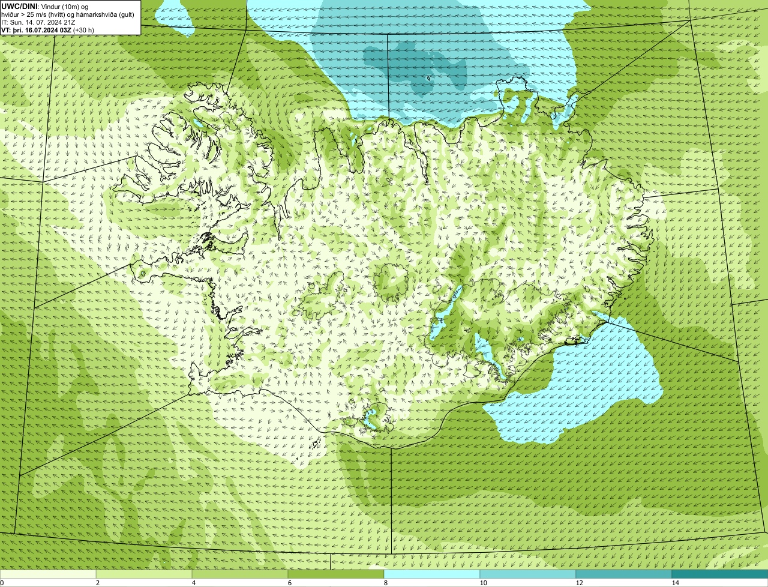This screenshot has height=587, width=768.
Task: Click the 10–12 m/s turquoise legend swatch
Action: coord(528,574)
